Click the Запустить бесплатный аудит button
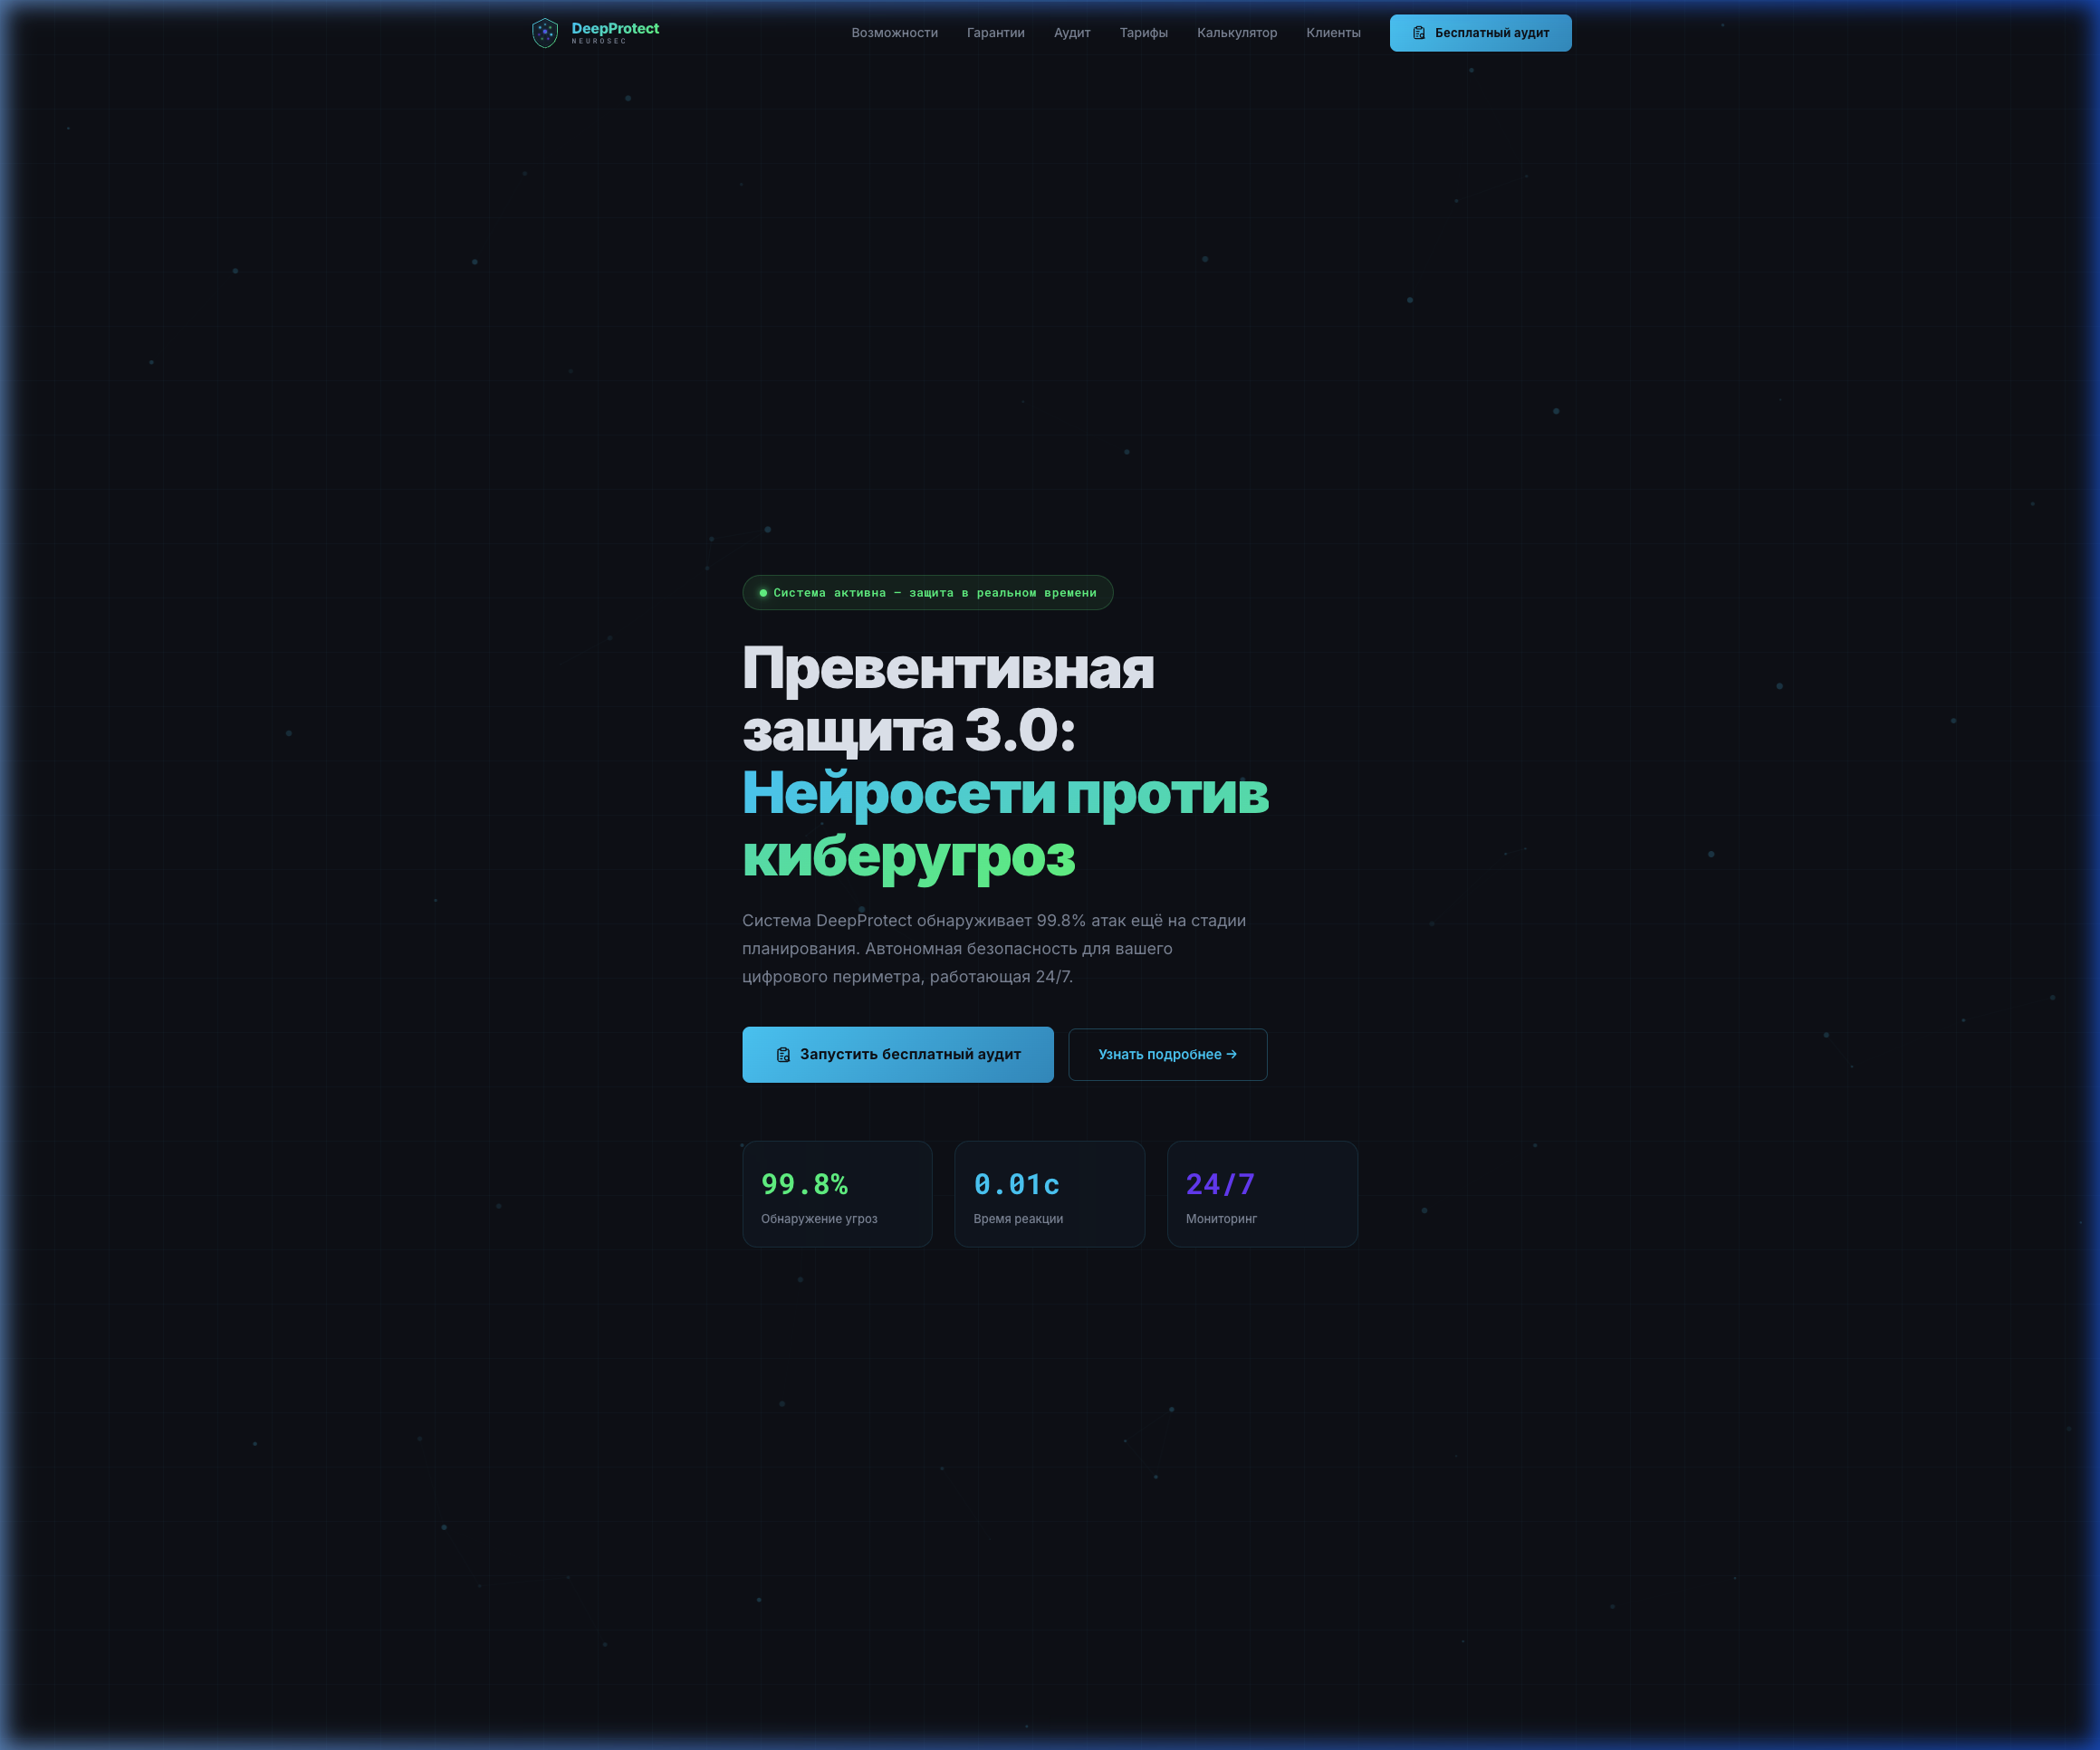Image resolution: width=2100 pixels, height=1750 pixels. click(x=897, y=1054)
